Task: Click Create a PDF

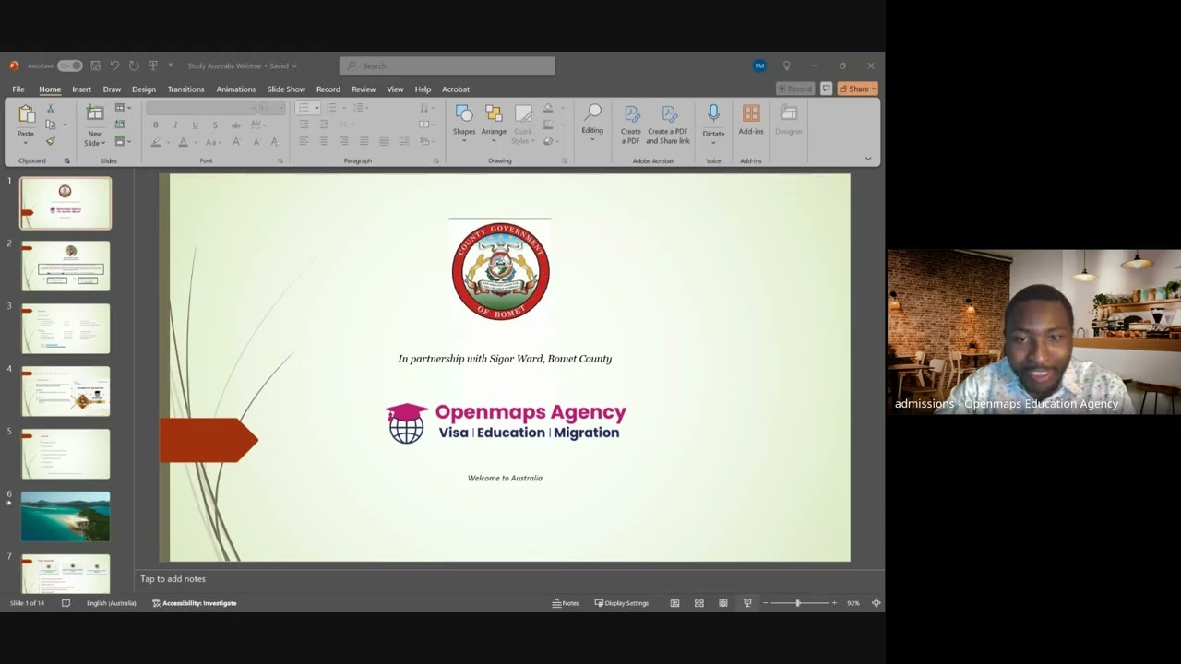Action: [631, 124]
